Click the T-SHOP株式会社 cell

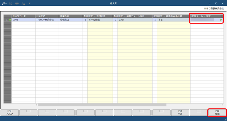click(47, 20)
